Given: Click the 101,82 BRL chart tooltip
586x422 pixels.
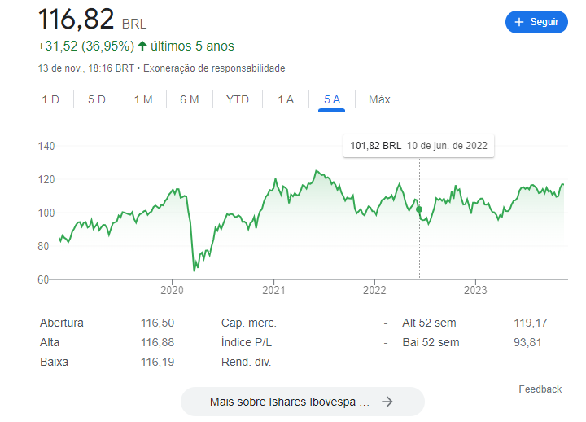Looking at the screenshot, I should [x=418, y=146].
